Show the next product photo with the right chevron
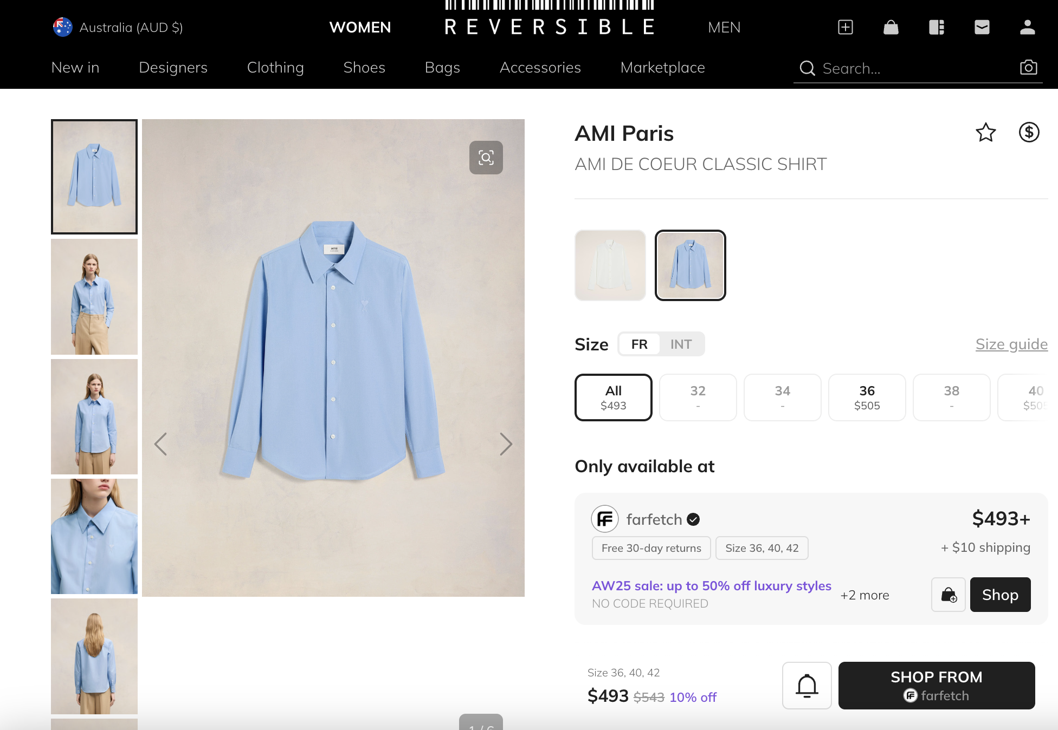 coord(506,444)
